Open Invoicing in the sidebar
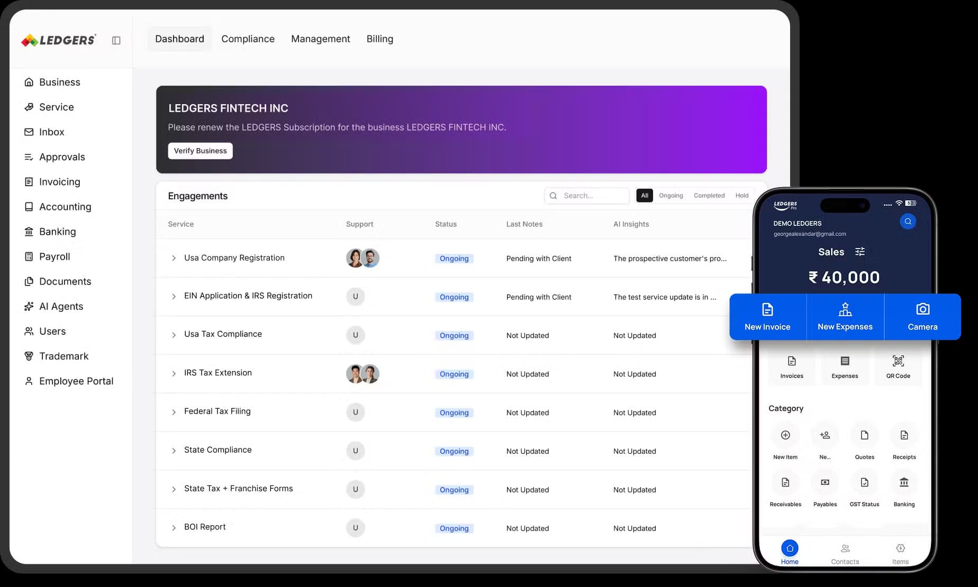The image size is (978, 587). click(52, 181)
